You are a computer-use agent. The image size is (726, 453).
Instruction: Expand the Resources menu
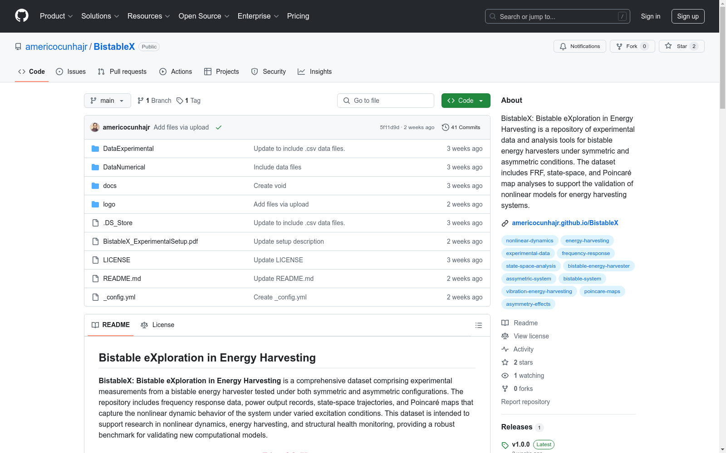click(x=149, y=16)
